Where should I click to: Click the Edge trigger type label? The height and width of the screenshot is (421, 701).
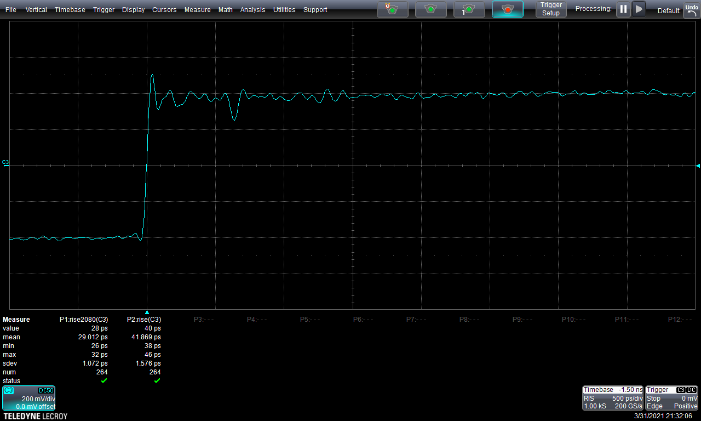click(x=654, y=406)
